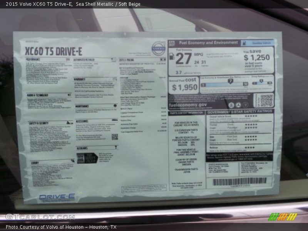Open the fueleconomy.gov link text
308x231 pixels.
click(x=188, y=105)
